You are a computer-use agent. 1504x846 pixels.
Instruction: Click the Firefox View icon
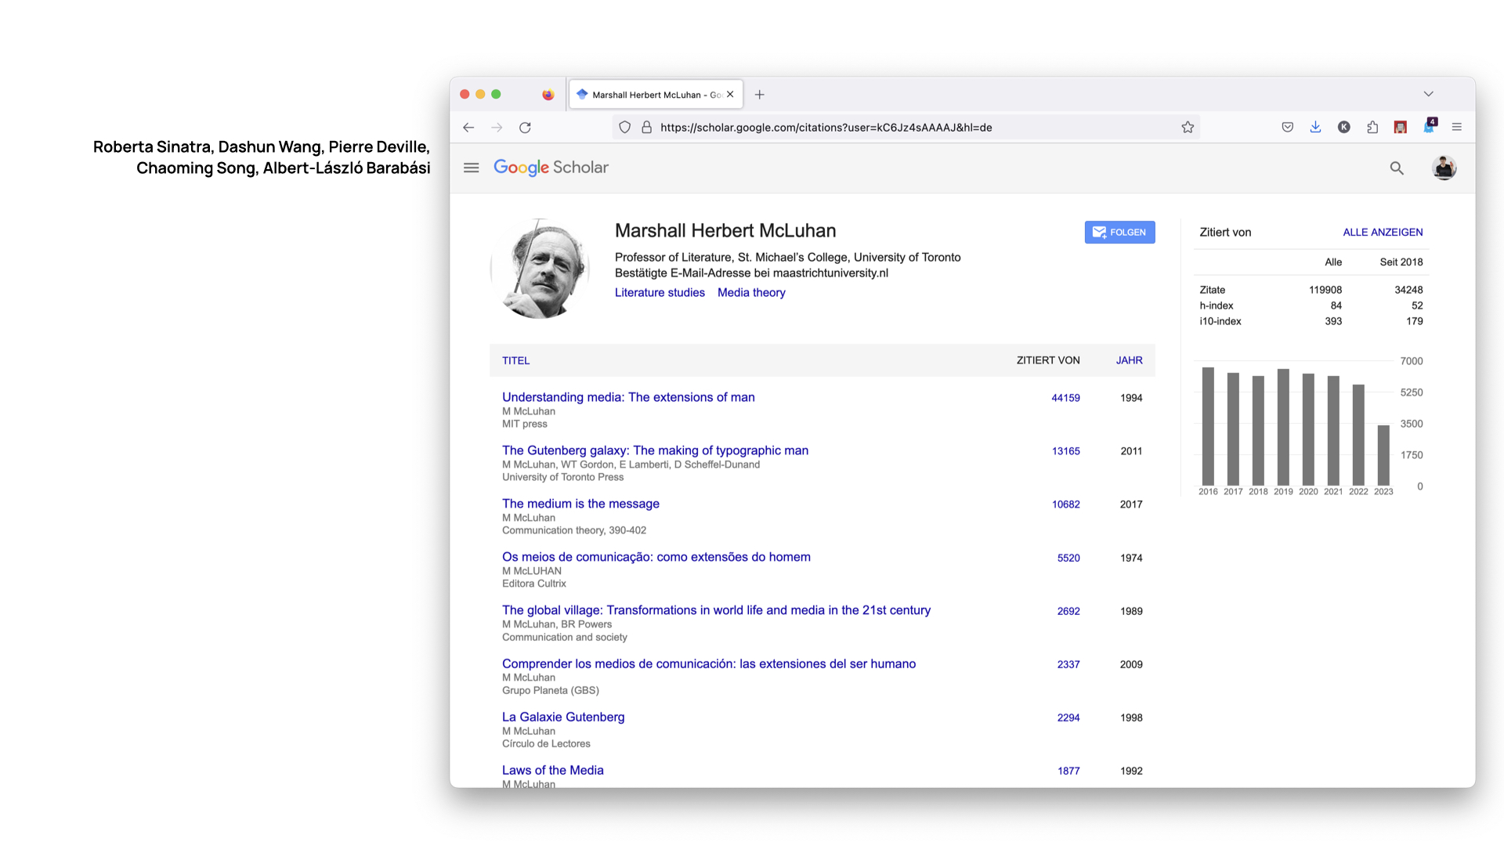click(548, 95)
